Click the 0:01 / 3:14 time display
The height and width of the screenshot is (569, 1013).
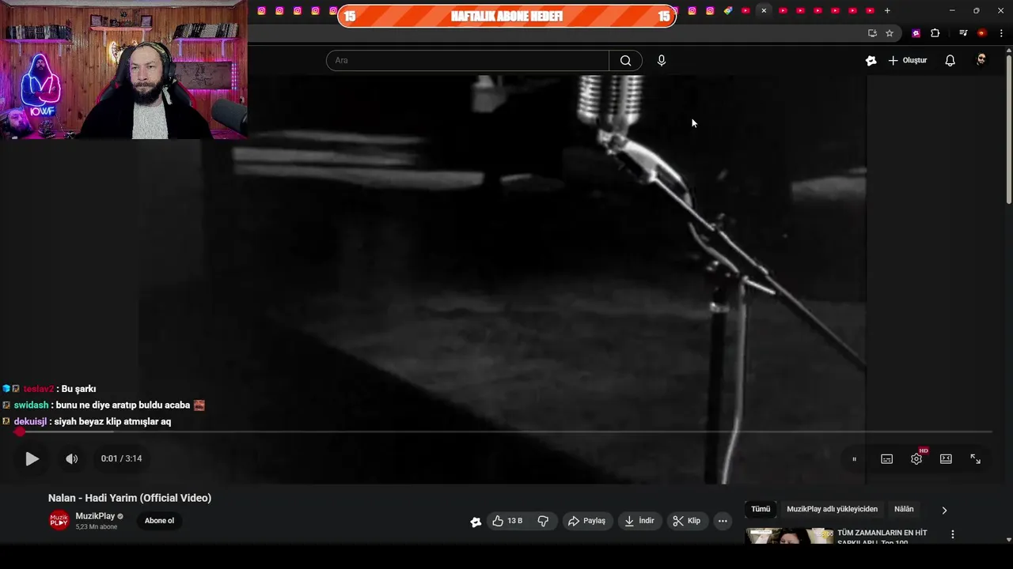[121, 458]
